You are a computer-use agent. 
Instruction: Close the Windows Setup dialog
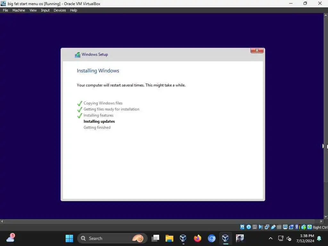click(257, 50)
